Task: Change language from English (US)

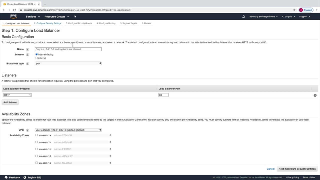Action: [x=34, y=177]
